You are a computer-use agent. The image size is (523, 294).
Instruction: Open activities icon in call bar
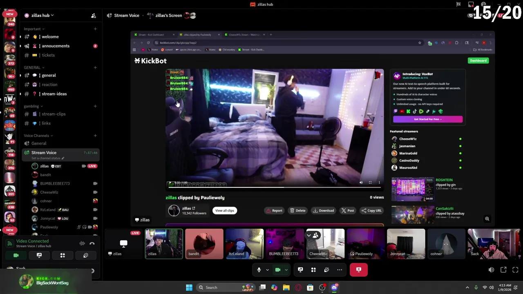pyautogui.click(x=313, y=270)
